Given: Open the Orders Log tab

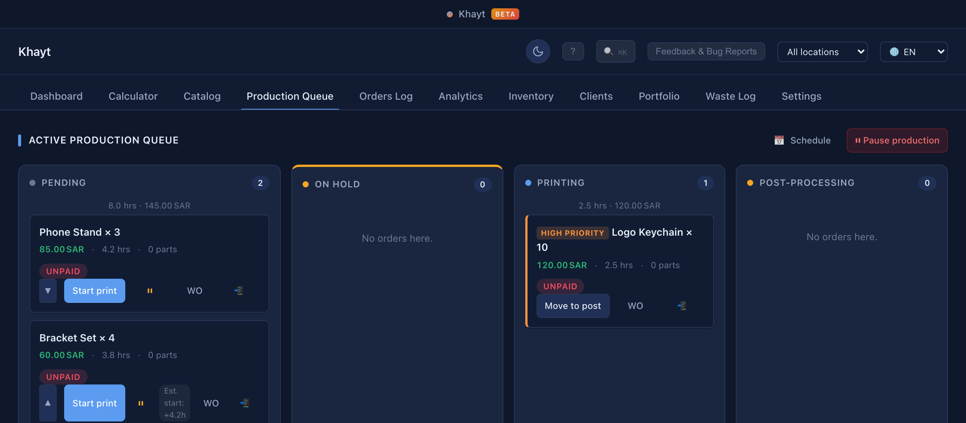Looking at the screenshot, I should (386, 96).
